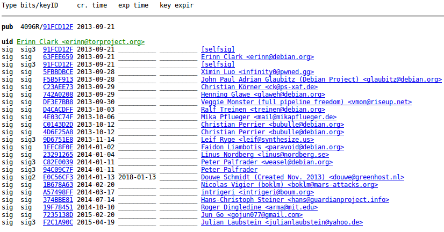The image size is (444, 232).
Task: Open key ID F2C1A90C link
Action: 58,222
